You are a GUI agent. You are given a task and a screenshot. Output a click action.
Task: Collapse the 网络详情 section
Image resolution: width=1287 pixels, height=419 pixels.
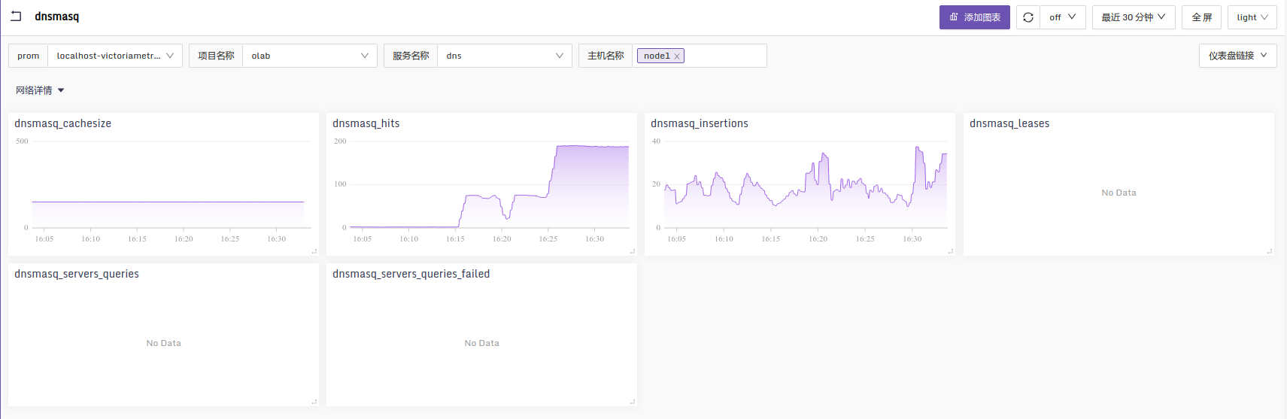[x=40, y=90]
